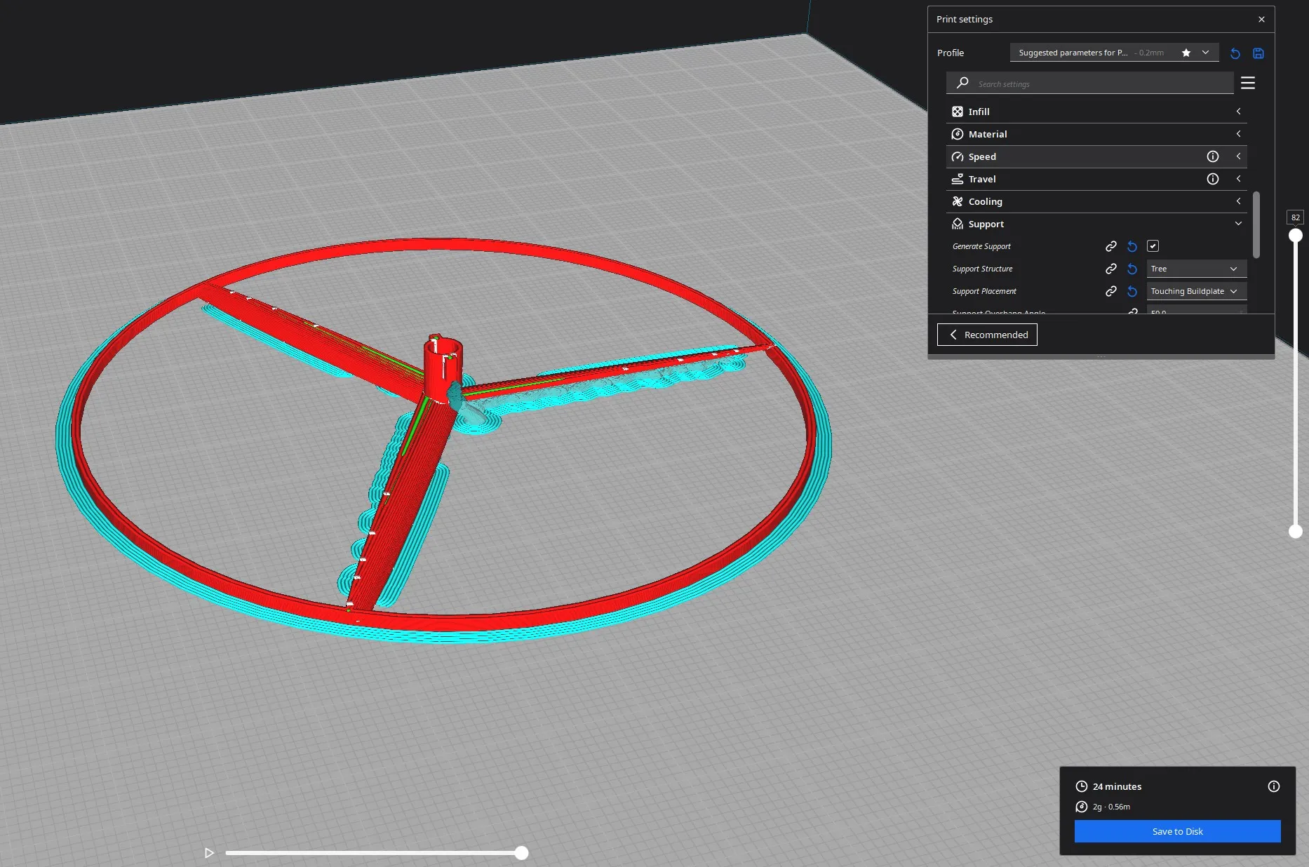Play the layer simulation
Viewport: 1309px width, 867px height.
[209, 853]
